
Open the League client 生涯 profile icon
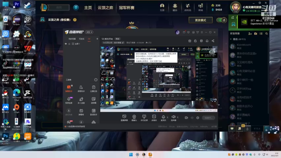tap(162, 7)
